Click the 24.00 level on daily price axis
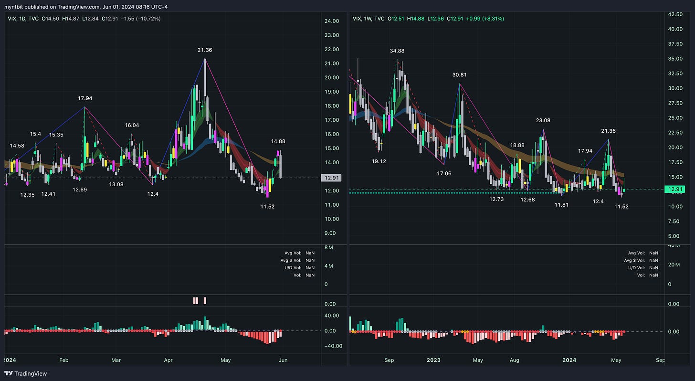 click(x=332, y=21)
